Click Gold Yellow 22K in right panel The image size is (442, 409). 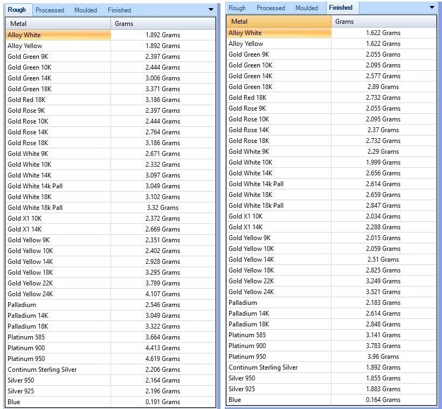[331, 281]
